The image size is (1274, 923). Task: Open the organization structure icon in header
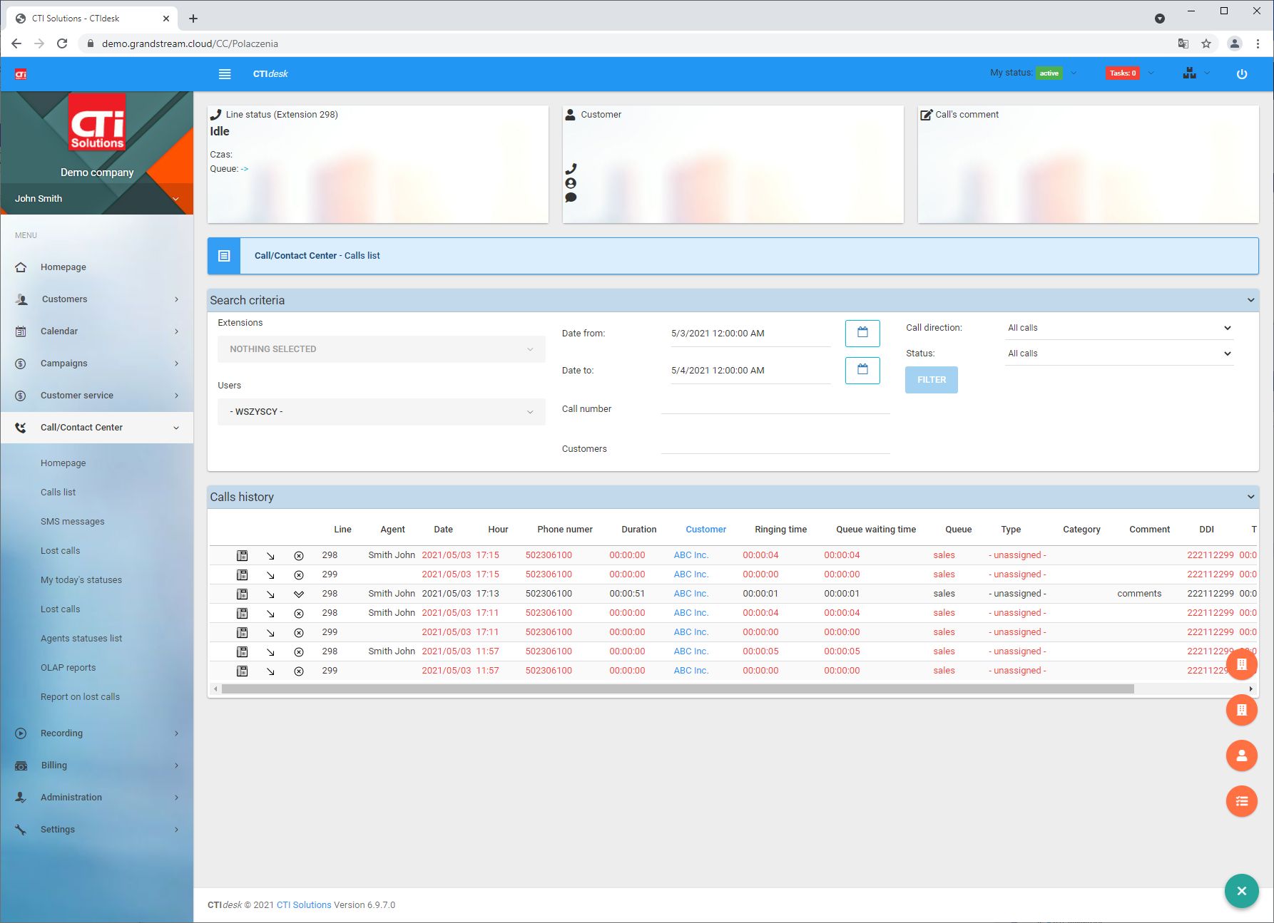tap(1189, 73)
